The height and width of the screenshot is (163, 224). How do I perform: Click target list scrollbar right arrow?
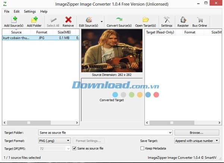pyautogui.click(x=220, y=122)
